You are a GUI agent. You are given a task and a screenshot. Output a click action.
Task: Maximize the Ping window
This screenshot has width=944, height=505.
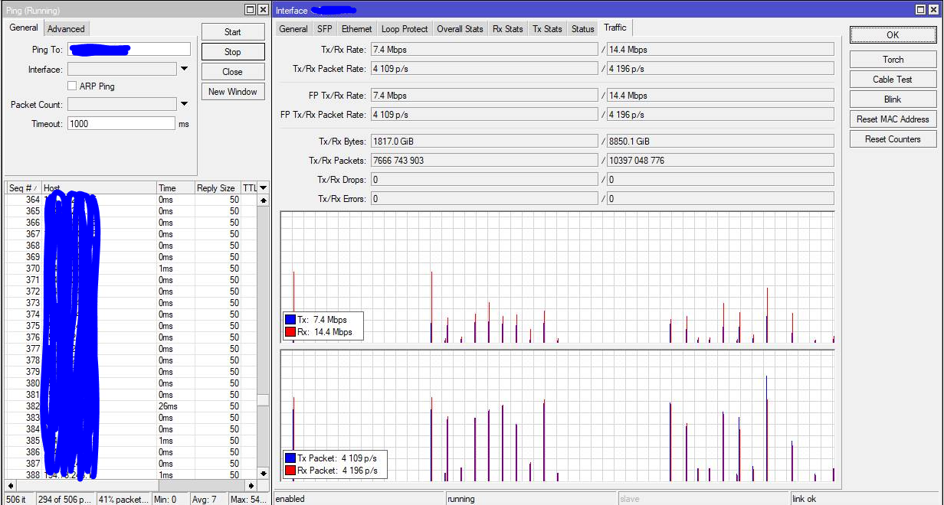click(250, 10)
